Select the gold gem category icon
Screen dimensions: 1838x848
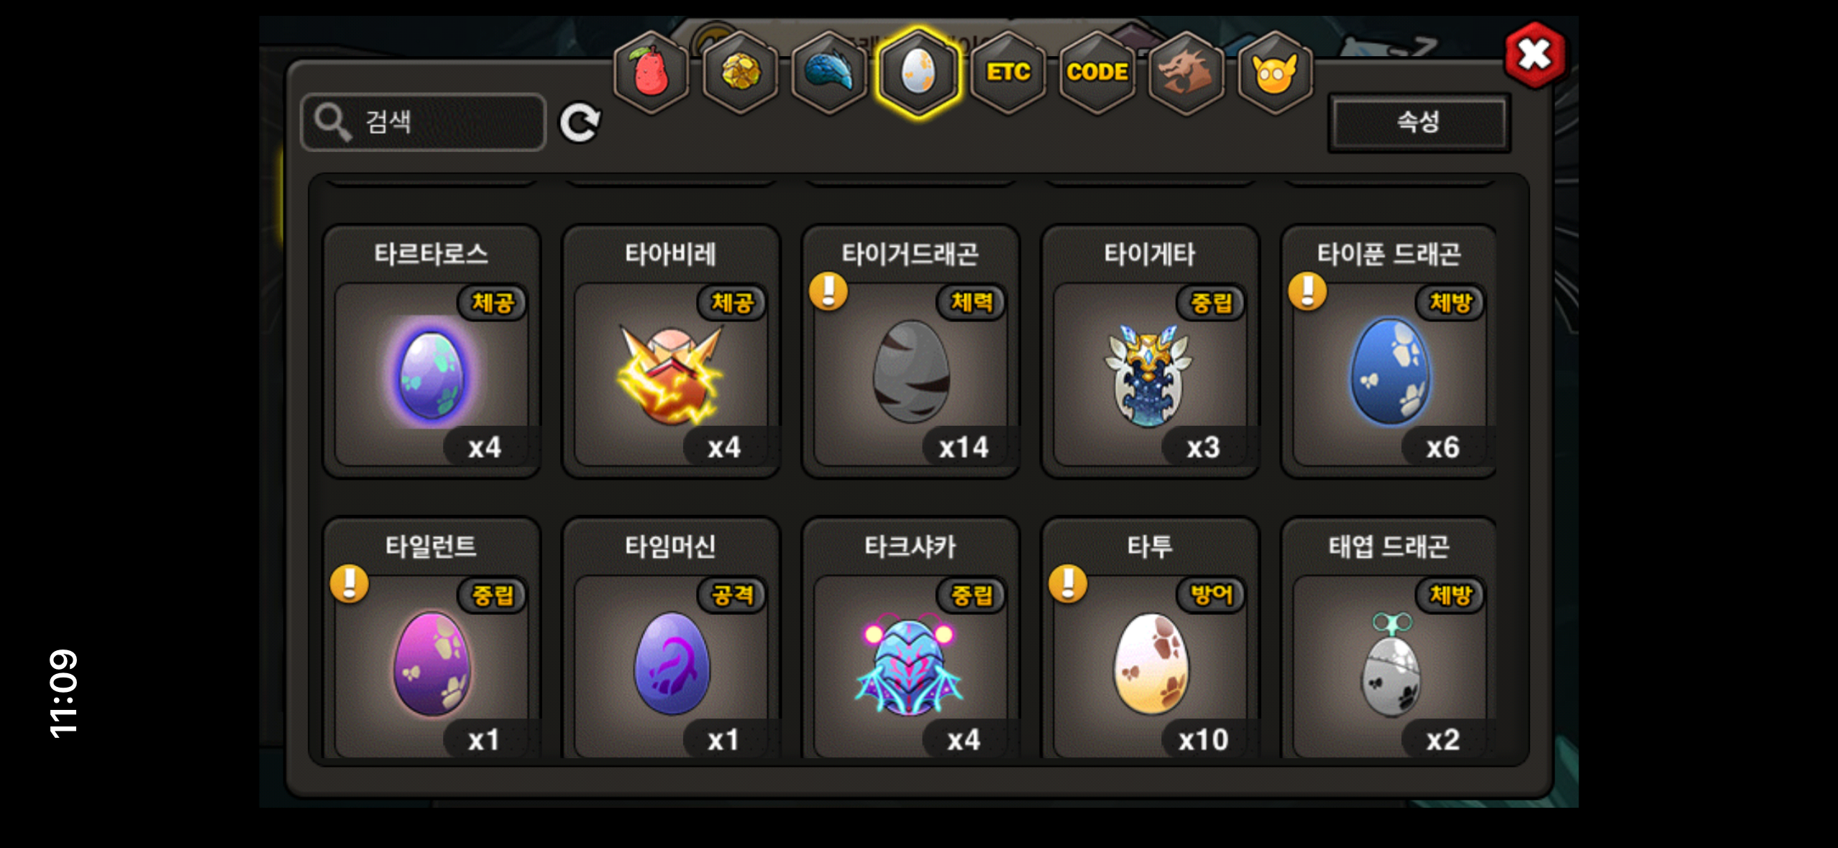[x=740, y=72]
